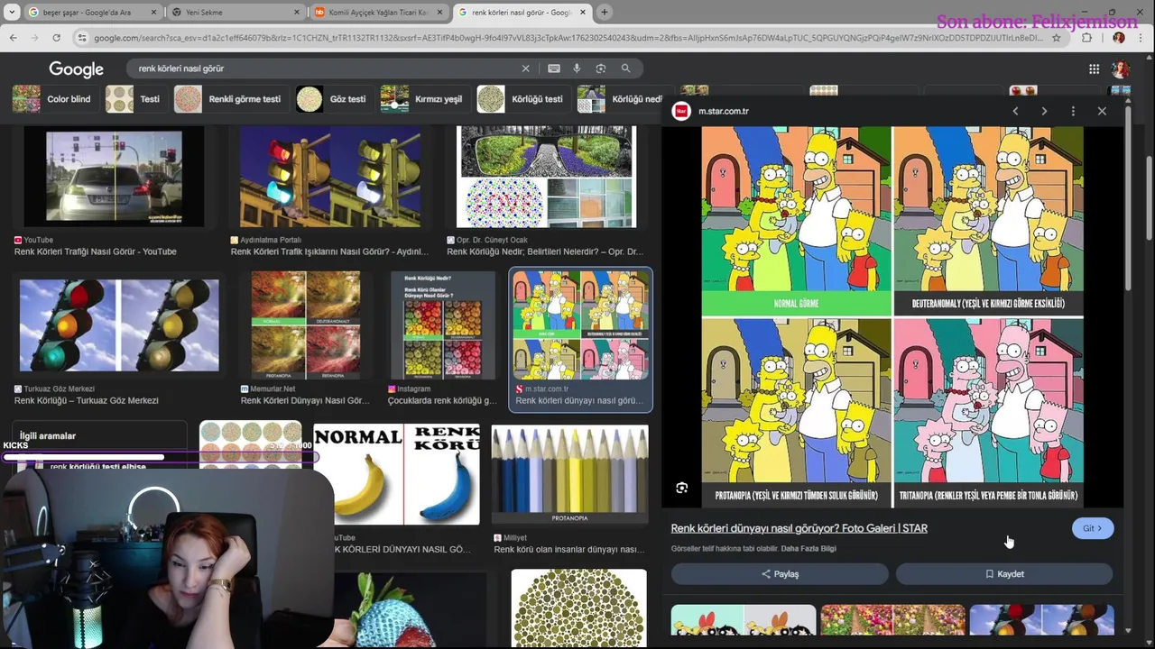Select the Simpsons m.star.com.tr result thumbnail
The height and width of the screenshot is (649, 1155).
click(x=580, y=325)
